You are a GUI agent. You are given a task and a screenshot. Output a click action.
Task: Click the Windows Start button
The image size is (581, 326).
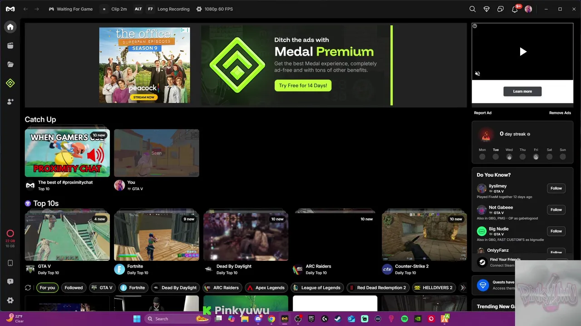137,319
